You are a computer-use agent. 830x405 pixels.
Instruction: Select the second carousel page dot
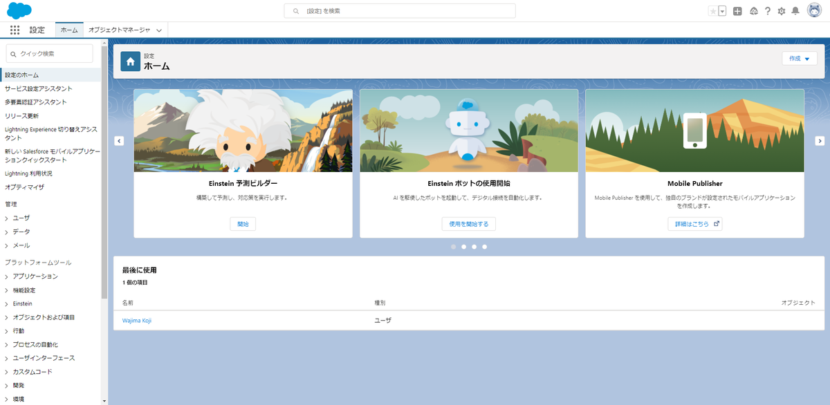pyautogui.click(x=463, y=246)
